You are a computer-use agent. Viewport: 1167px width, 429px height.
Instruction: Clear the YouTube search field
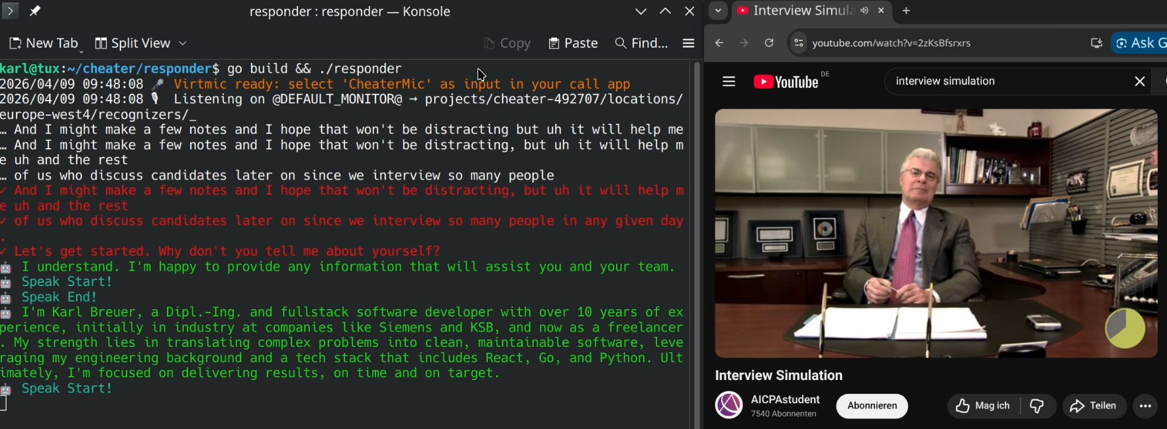(x=1139, y=81)
